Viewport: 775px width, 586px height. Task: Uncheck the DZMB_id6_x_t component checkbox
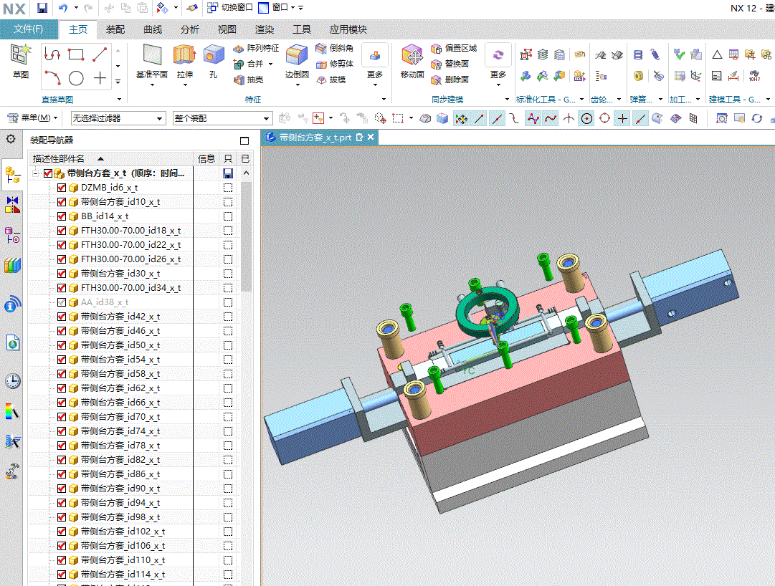pos(62,188)
